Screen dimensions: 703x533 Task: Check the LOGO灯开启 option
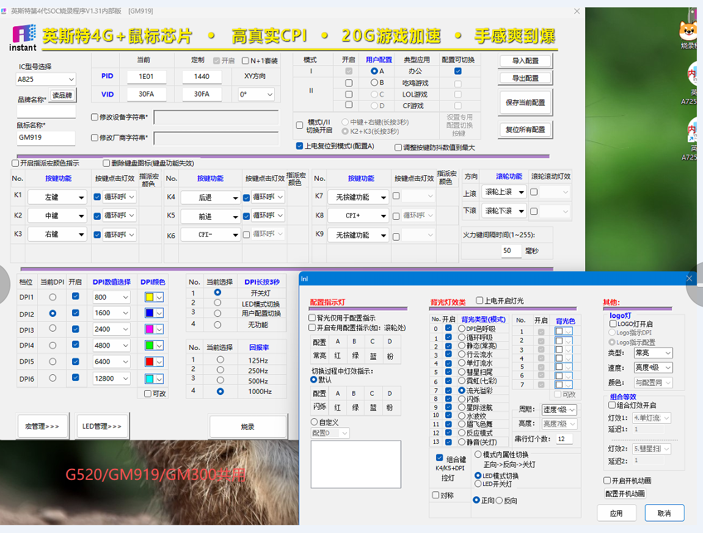click(x=613, y=324)
